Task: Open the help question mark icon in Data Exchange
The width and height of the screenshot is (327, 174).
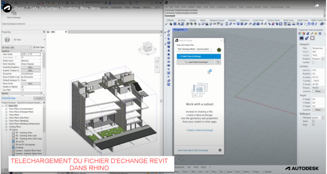Action: (219, 150)
